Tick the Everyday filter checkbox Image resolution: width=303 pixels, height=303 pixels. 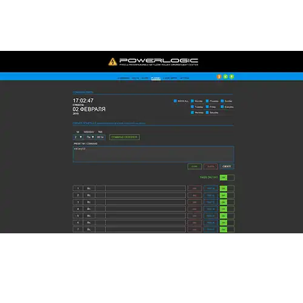(222, 107)
